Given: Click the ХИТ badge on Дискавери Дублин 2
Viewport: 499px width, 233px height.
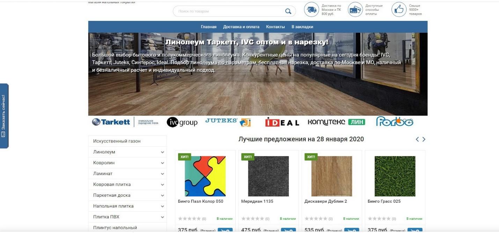Looking at the screenshot, I should pos(311,157).
